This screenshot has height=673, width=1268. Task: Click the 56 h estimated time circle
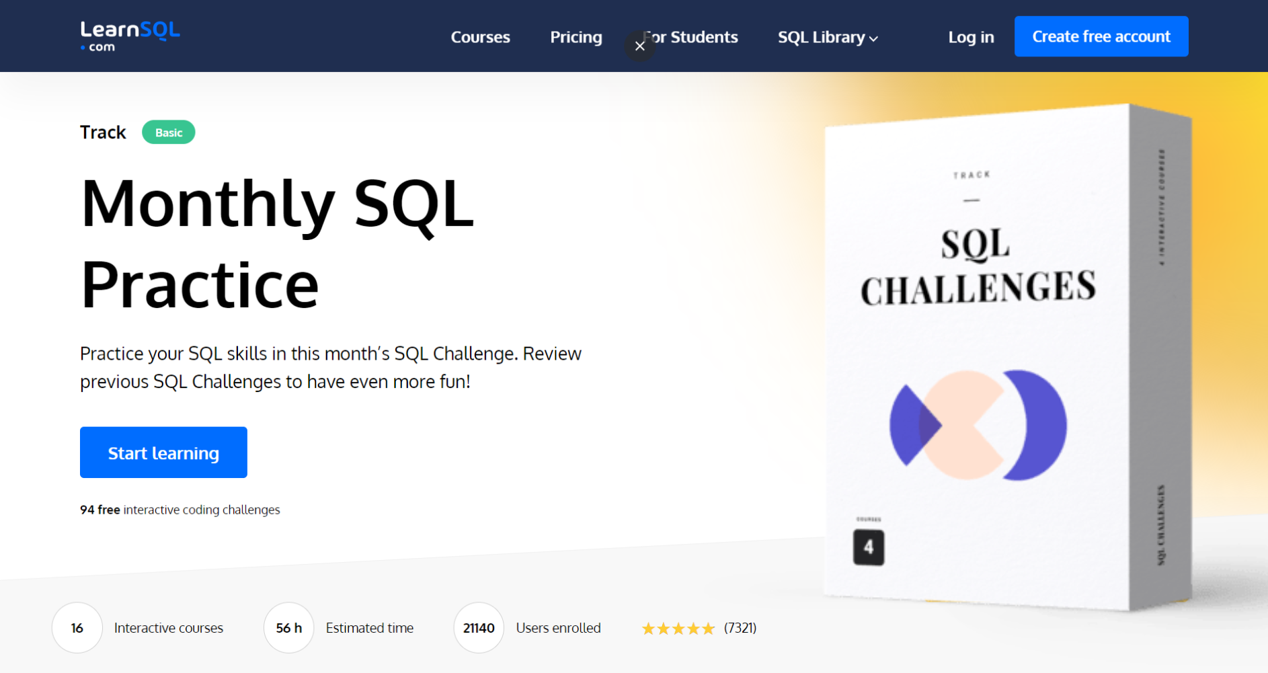click(289, 628)
